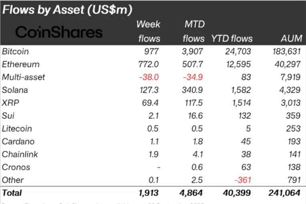
Task: Click the red -361 YTD value
Action: (x=242, y=180)
